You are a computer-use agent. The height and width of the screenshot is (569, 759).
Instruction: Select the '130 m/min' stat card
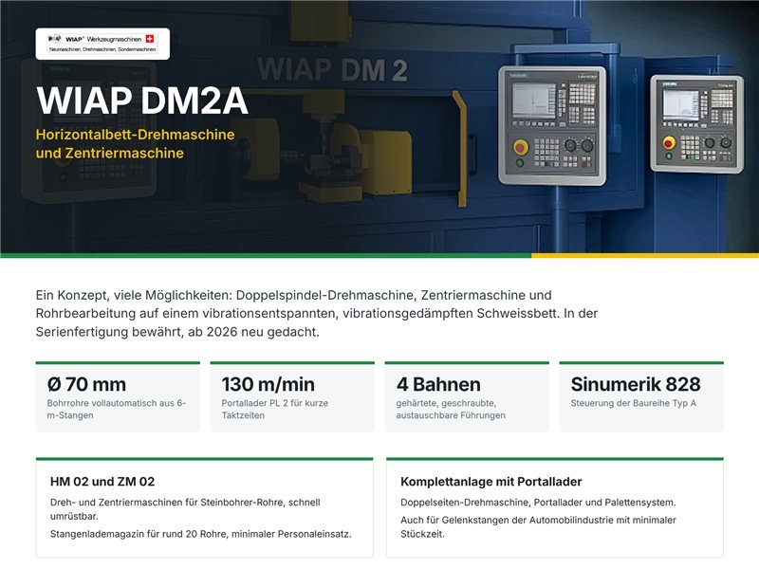click(292, 396)
